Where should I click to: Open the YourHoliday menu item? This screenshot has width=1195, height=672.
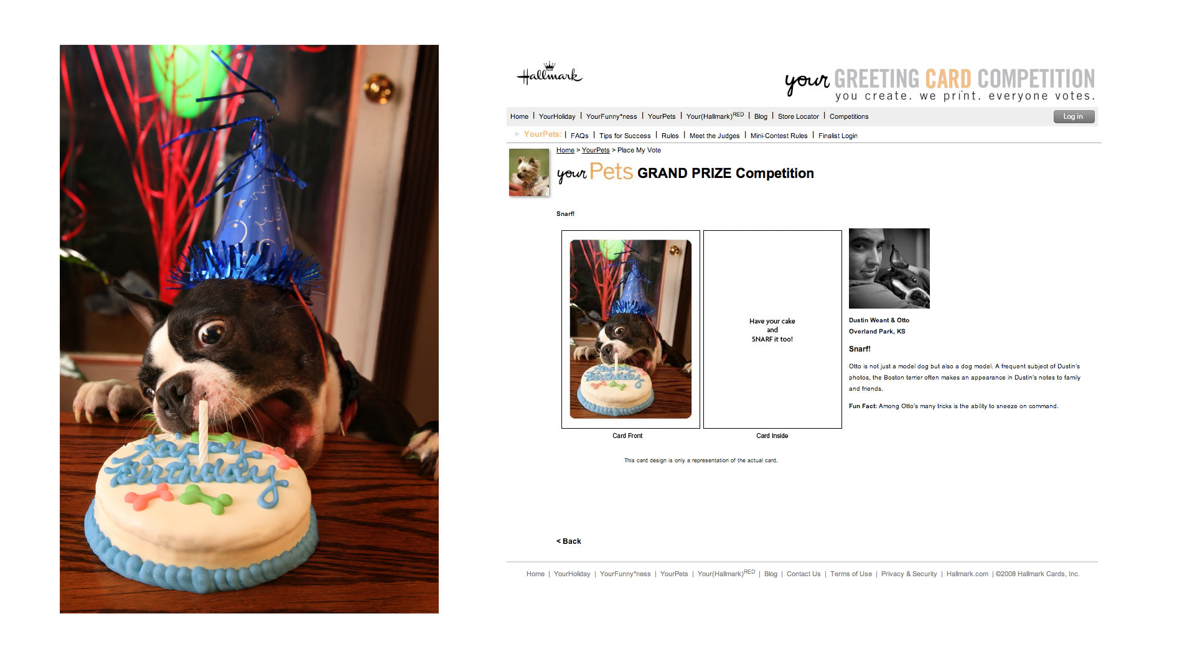coord(557,116)
